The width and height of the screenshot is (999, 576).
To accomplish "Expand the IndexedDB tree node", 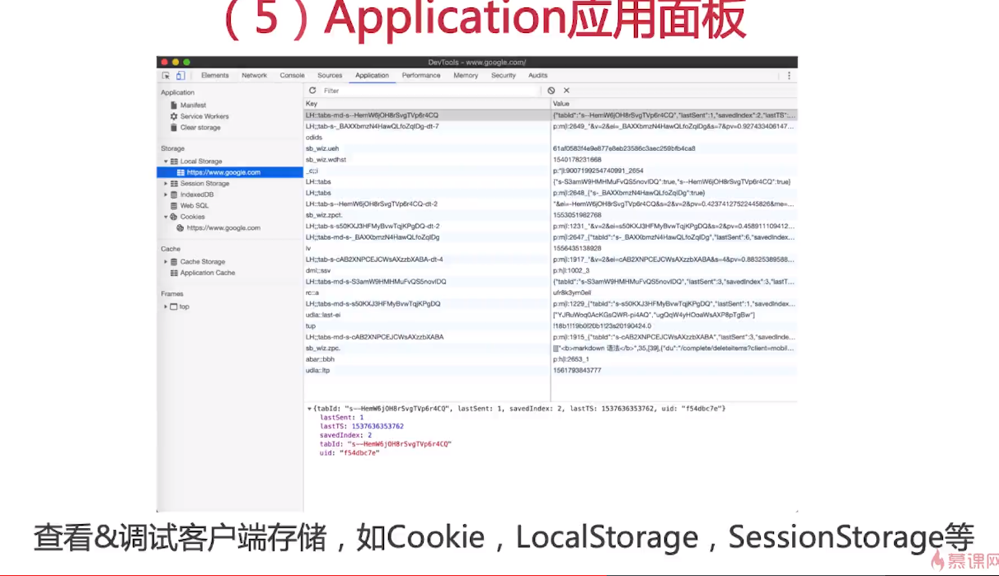I will 166,194.
